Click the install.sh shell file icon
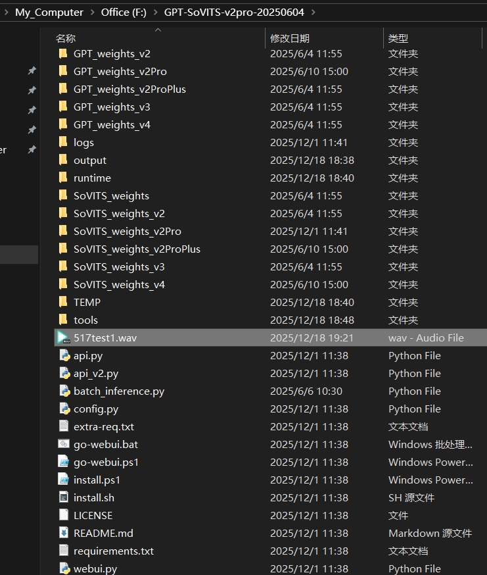 64,497
